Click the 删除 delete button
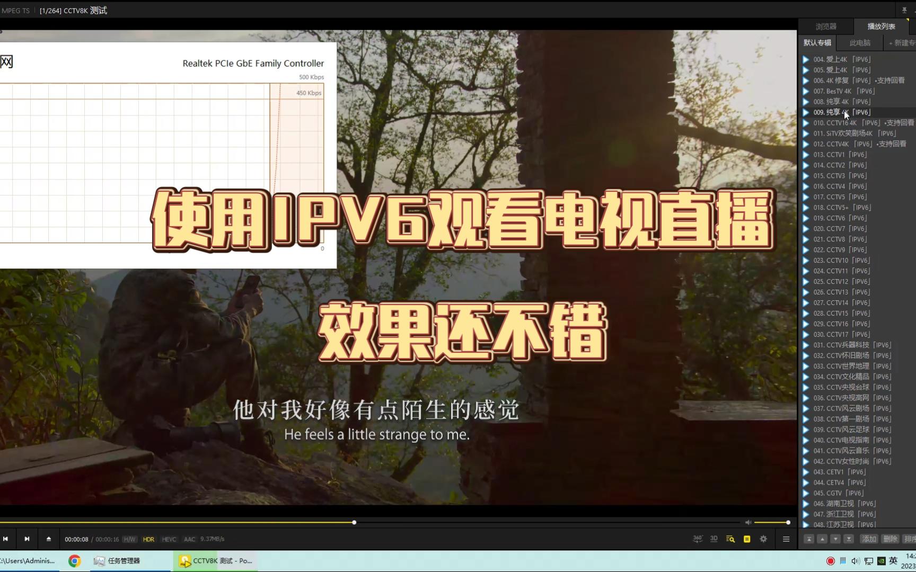This screenshot has height=572, width=916. 890,539
